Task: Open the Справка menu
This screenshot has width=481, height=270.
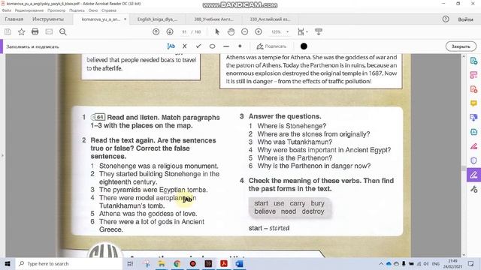Action: click(x=109, y=10)
